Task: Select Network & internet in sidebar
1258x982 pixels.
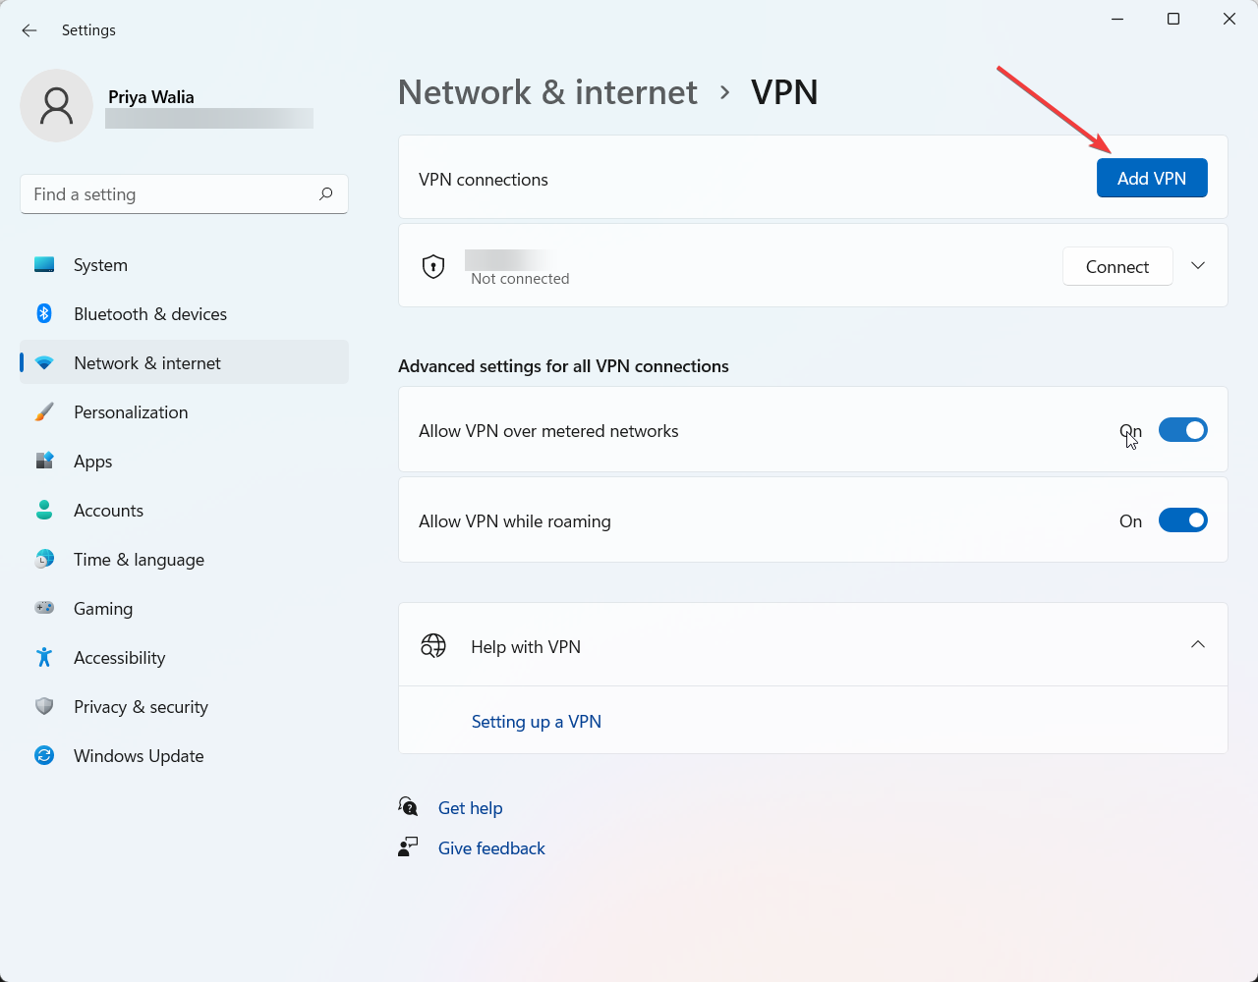Action: point(184,362)
